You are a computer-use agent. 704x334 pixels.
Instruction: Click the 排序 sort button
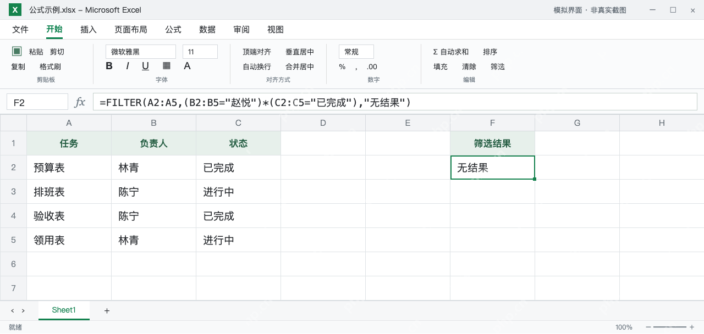(x=490, y=52)
